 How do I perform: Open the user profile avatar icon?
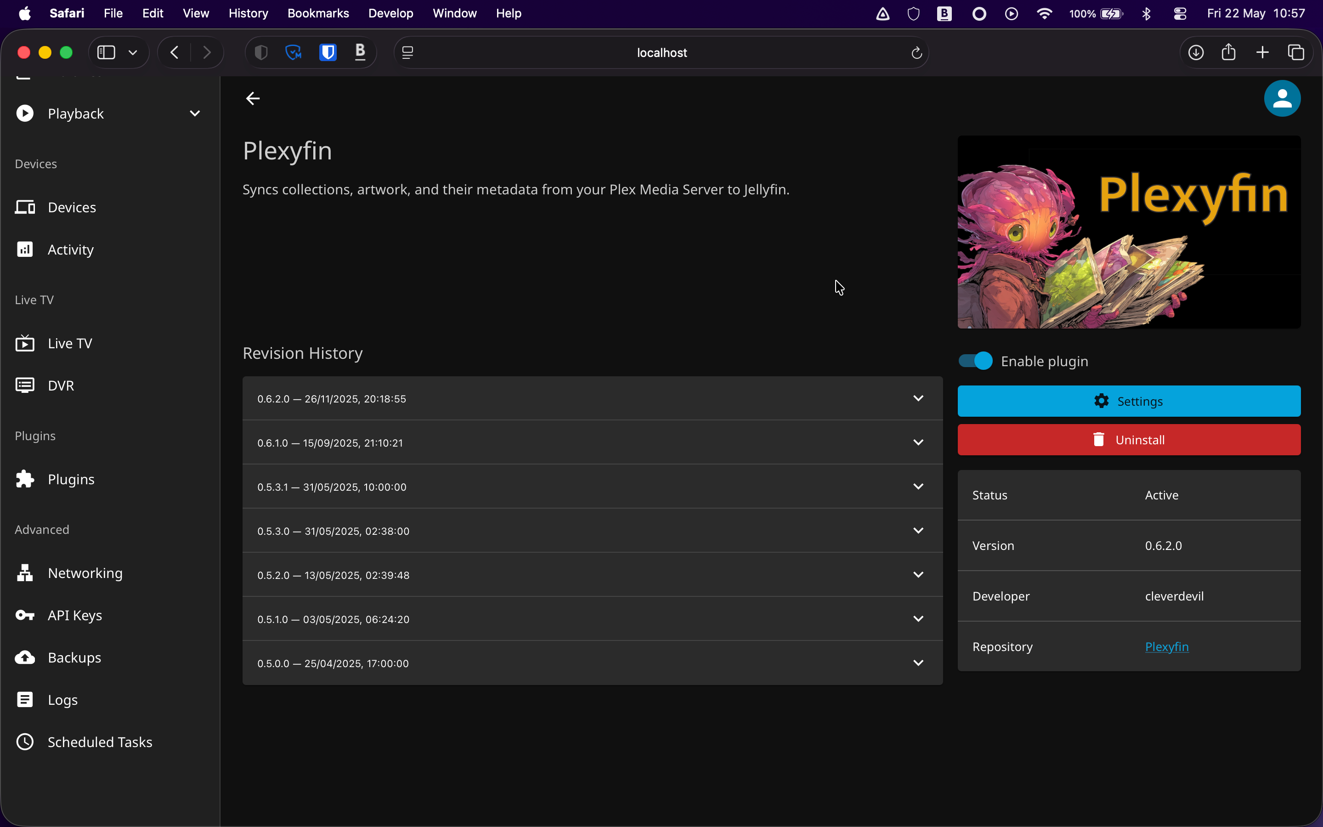point(1282,98)
